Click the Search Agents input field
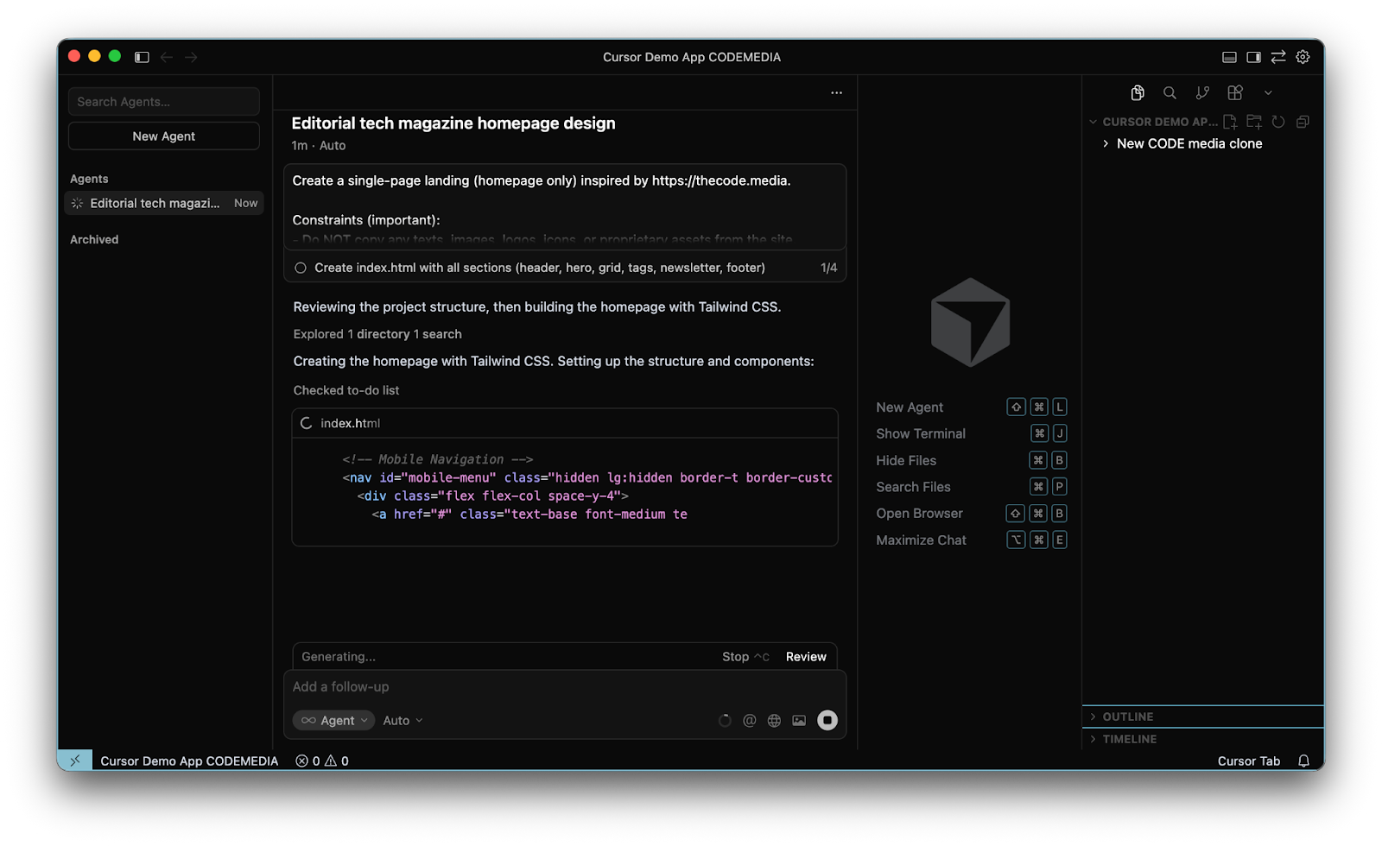1382x846 pixels. (x=164, y=102)
